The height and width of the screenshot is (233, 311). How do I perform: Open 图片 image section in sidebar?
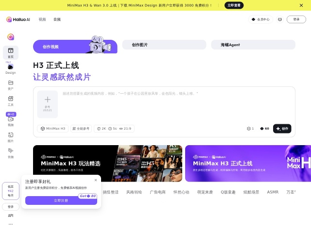pyautogui.click(x=11, y=137)
